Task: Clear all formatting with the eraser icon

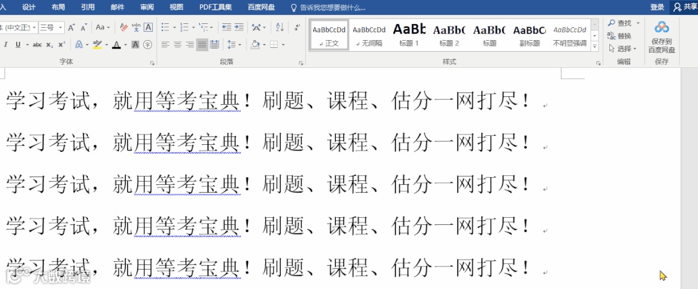Action: tap(124, 28)
